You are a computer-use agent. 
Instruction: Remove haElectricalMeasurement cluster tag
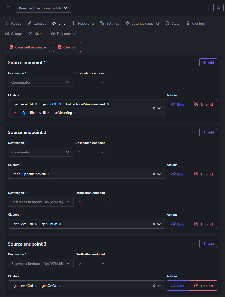pos(108,104)
